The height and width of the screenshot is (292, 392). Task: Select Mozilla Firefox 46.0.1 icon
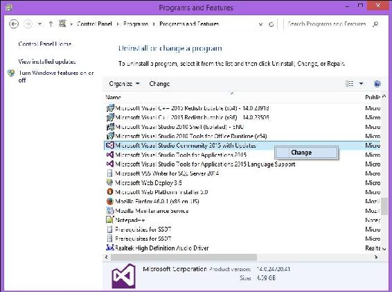(110, 201)
